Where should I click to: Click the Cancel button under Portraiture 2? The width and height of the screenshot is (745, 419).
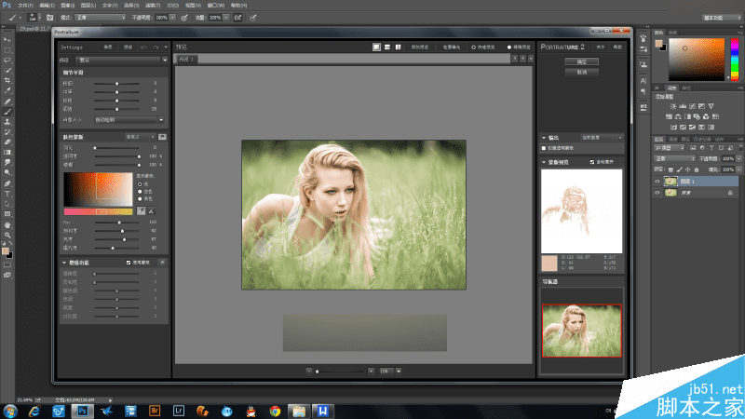point(581,71)
